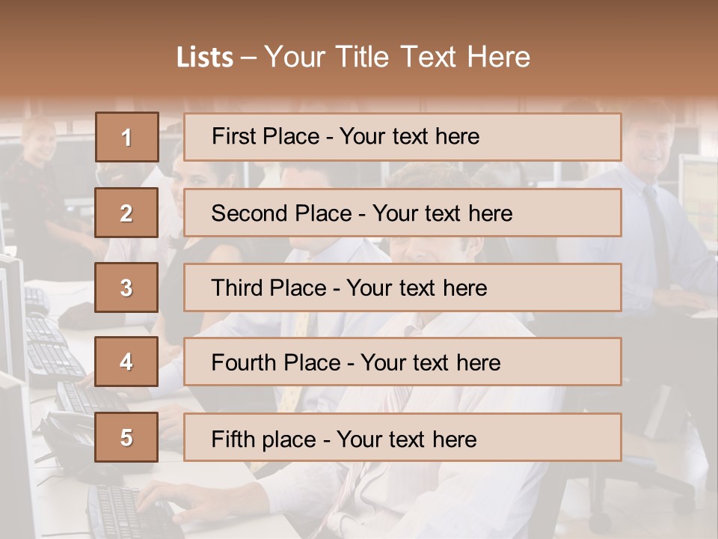
Task: Click the Second Place text box
Action: point(402,213)
